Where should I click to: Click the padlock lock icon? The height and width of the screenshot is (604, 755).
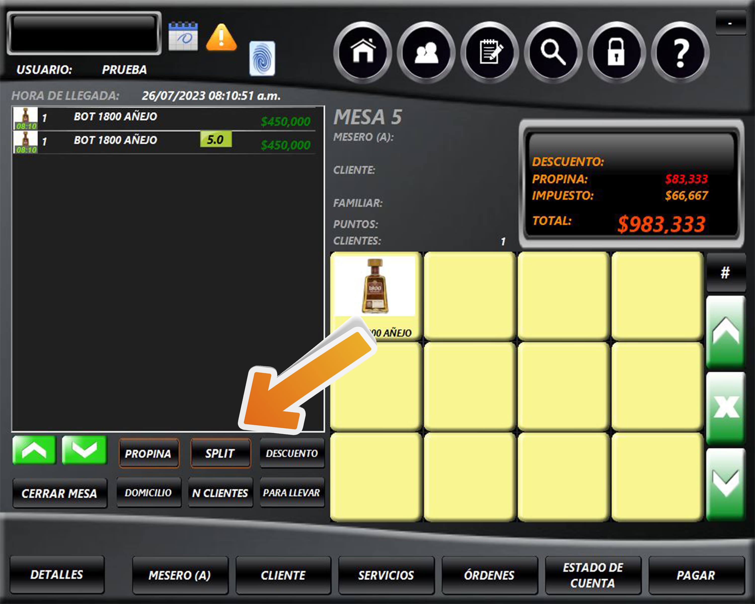click(616, 52)
